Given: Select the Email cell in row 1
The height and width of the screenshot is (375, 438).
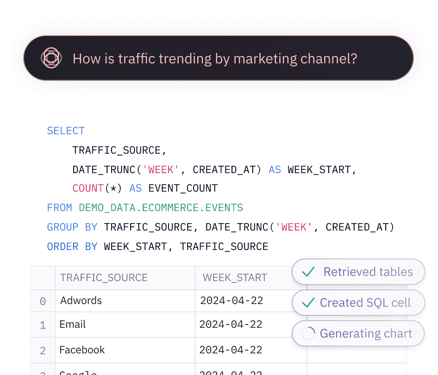Looking at the screenshot, I should 73,325.
